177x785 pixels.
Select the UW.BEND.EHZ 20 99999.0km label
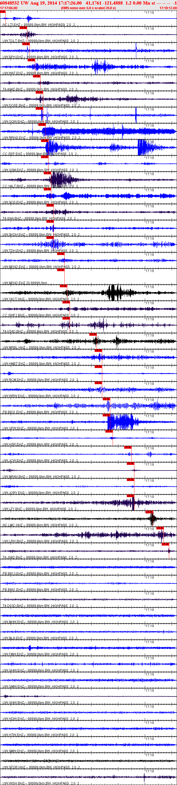point(25,283)
